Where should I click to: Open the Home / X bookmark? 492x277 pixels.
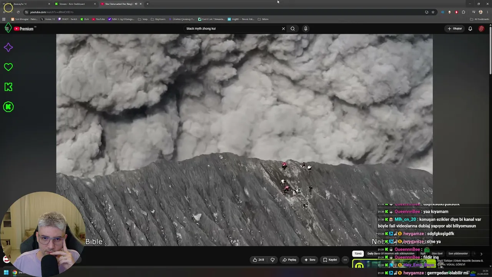coord(48,19)
